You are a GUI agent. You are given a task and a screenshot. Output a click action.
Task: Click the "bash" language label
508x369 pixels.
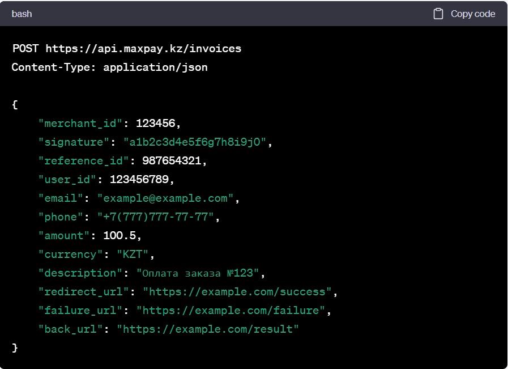click(22, 14)
